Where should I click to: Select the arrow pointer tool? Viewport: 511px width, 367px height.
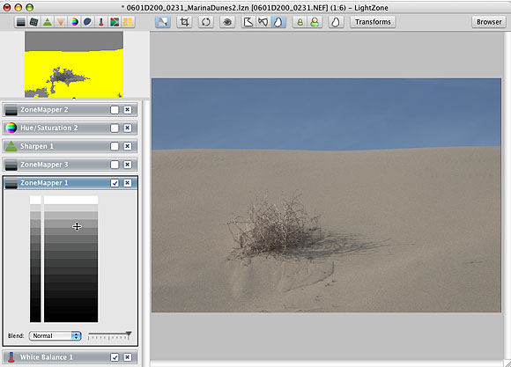(x=163, y=22)
